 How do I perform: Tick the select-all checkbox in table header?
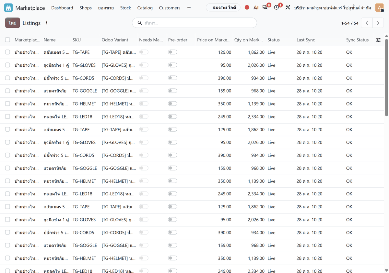coord(7,40)
